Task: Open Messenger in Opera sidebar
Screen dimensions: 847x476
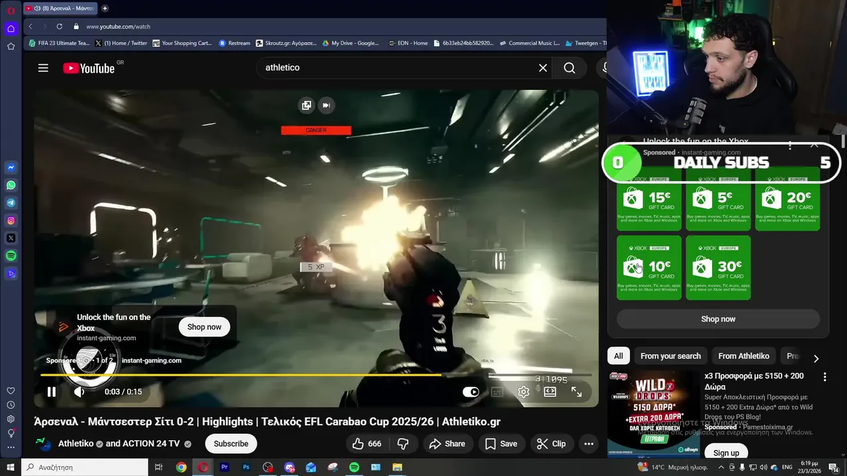Action: click(x=11, y=168)
